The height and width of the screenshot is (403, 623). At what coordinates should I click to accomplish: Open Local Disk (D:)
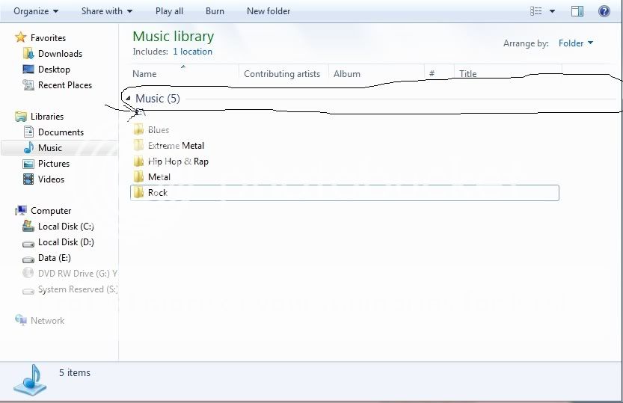click(x=66, y=242)
